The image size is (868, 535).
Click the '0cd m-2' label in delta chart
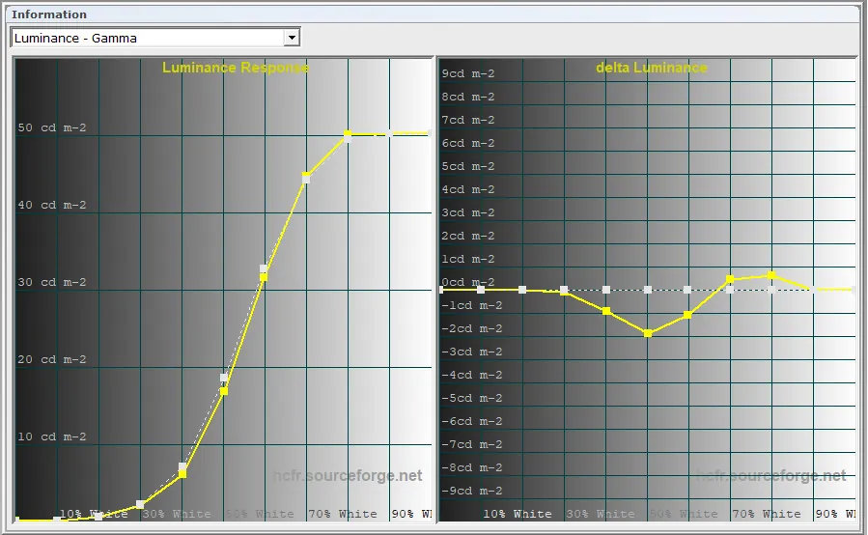467,282
